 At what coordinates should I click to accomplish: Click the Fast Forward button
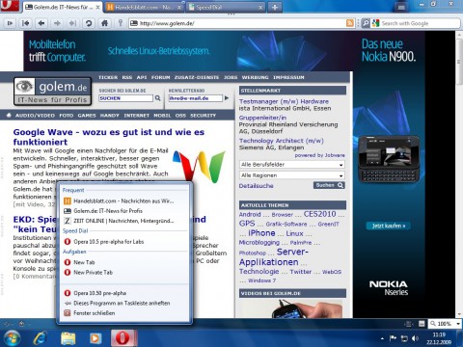tap(72, 23)
